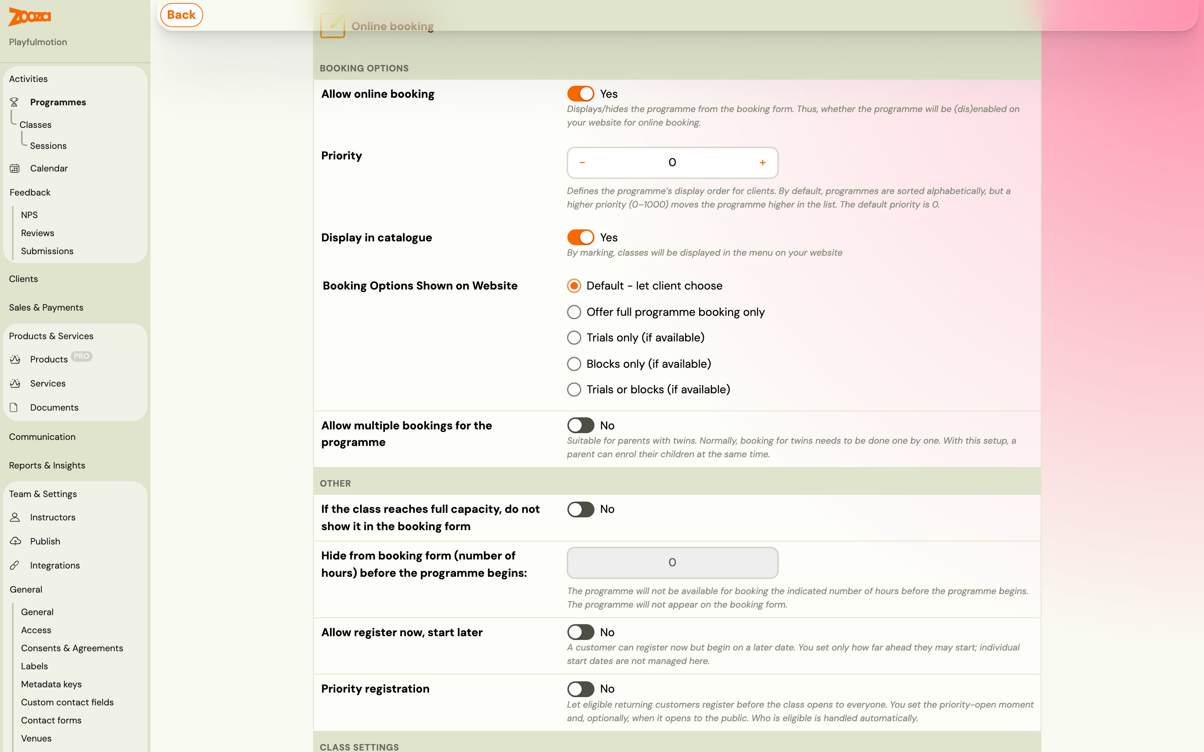This screenshot has width=1204, height=752.
Task: Decrease Priority with minus button
Action: [582, 163]
